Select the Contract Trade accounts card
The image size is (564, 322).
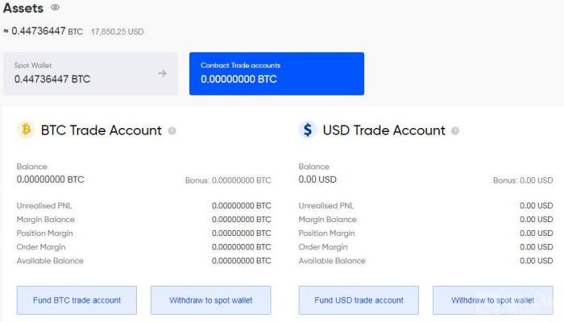(x=276, y=74)
